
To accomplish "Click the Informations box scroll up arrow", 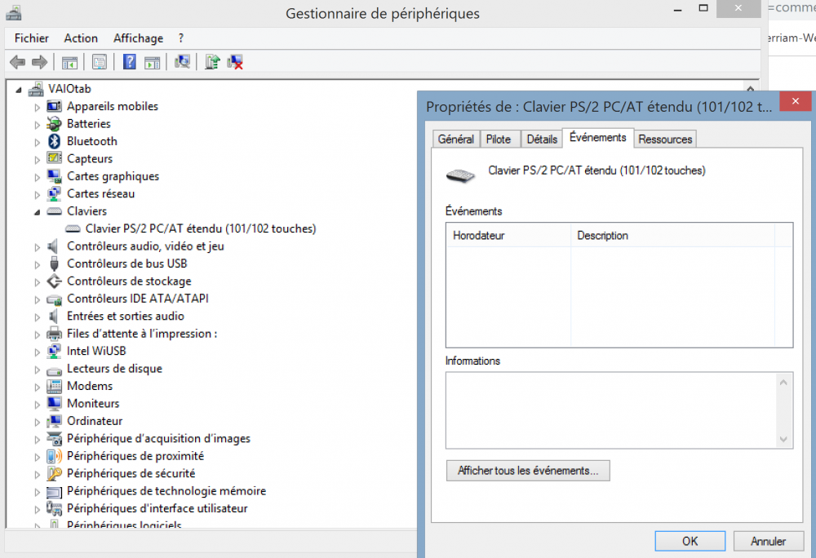I will [x=783, y=383].
